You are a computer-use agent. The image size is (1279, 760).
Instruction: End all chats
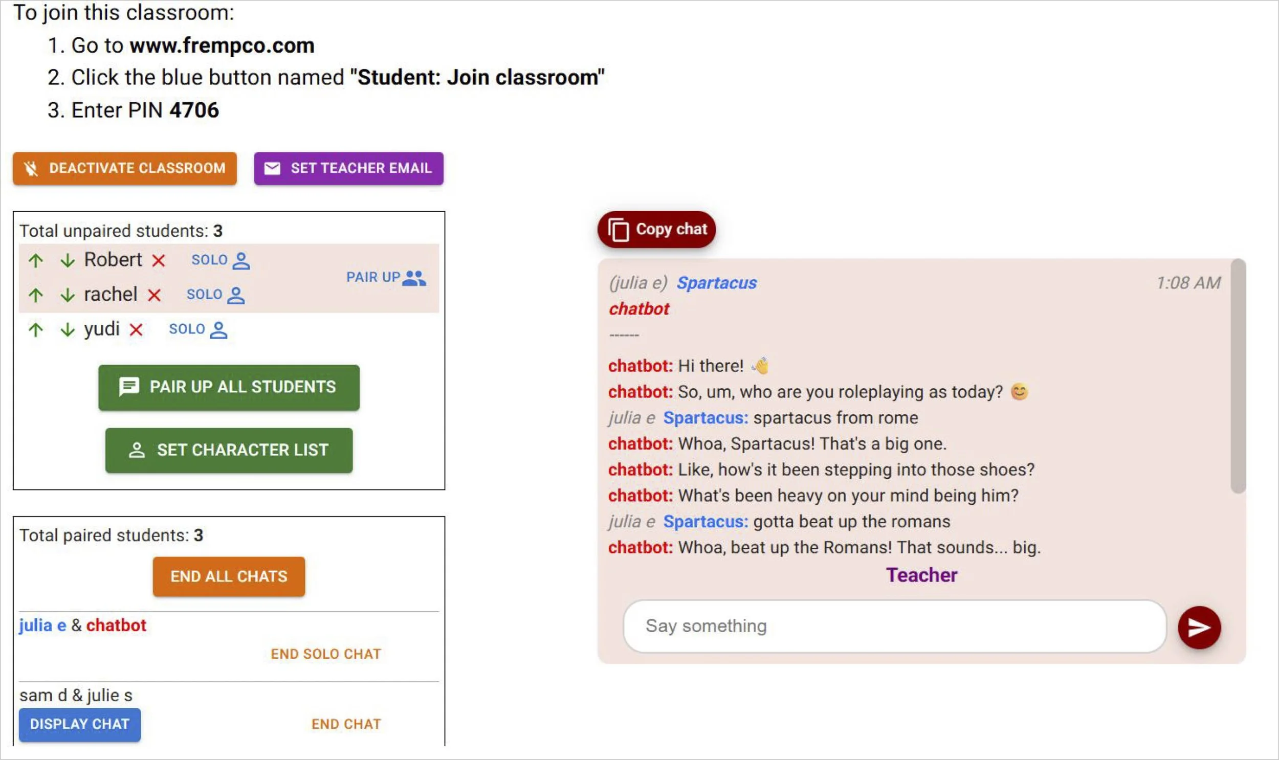click(x=229, y=577)
